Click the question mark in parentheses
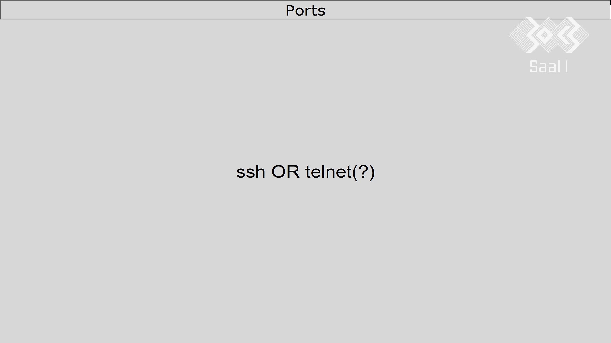This screenshot has width=611, height=343. [363, 171]
